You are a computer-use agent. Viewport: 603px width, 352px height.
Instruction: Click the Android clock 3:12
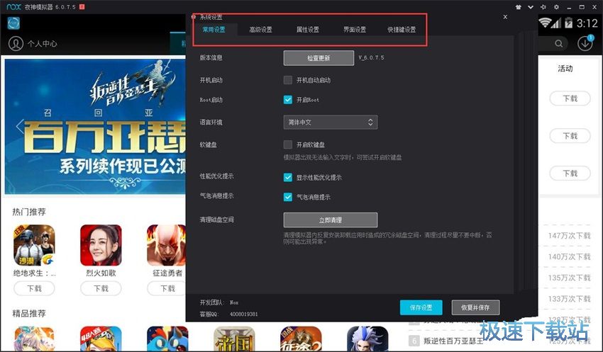click(x=587, y=23)
